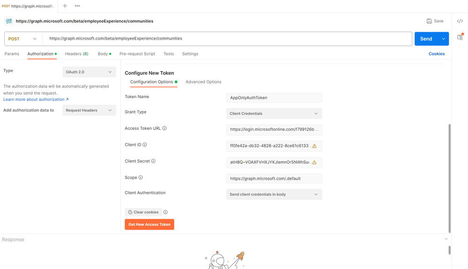Open the Client Credentials grant type dropdown
Image resolution: width=468 pixels, height=269 pixels.
(274, 113)
